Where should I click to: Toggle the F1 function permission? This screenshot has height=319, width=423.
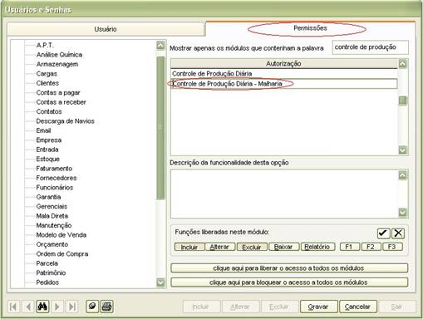tap(350, 247)
